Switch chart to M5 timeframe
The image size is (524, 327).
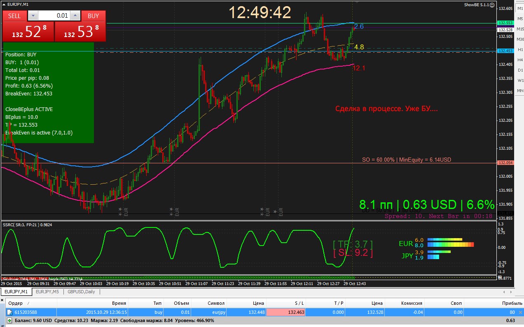520,19
